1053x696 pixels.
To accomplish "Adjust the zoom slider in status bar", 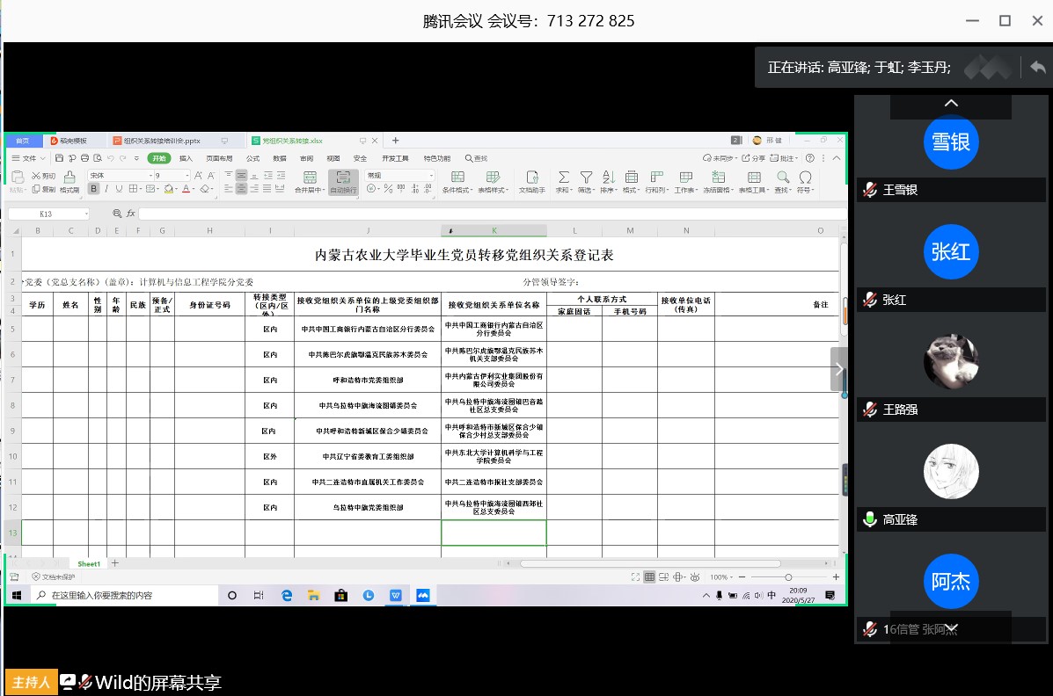I will (x=788, y=576).
